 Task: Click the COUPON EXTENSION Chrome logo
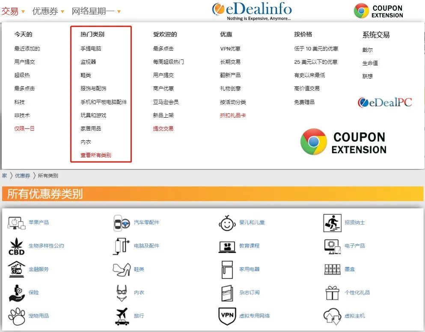click(x=361, y=9)
